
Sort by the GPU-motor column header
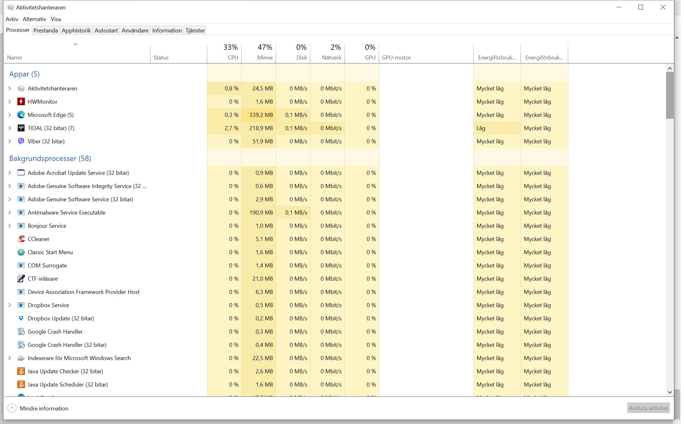click(426, 53)
